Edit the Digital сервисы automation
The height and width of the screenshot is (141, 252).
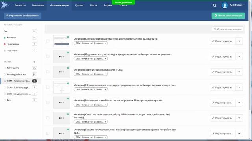pyautogui.click(x=222, y=41)
